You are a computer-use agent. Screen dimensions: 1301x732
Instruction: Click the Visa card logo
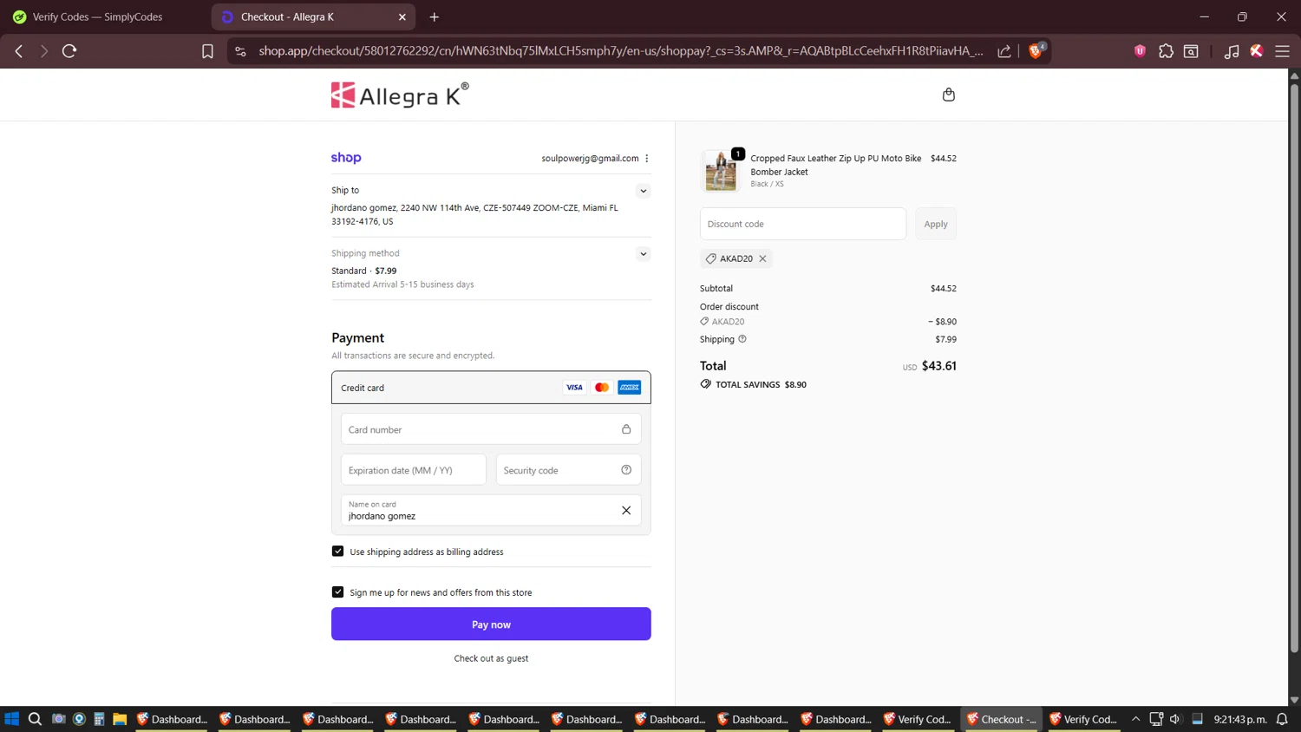click(x=574, y=388)
